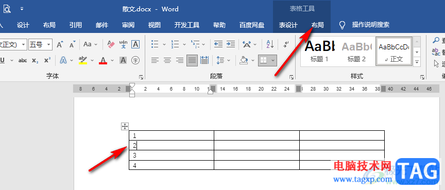The width and height of the screenshot is (445, 190).
Task: Open the table tools 布局 tab
Action: tap(317, 25)
